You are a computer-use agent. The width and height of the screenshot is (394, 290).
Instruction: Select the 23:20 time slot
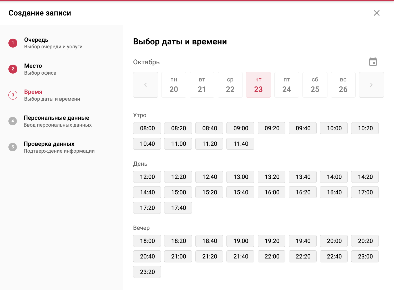tap(147, 272)
